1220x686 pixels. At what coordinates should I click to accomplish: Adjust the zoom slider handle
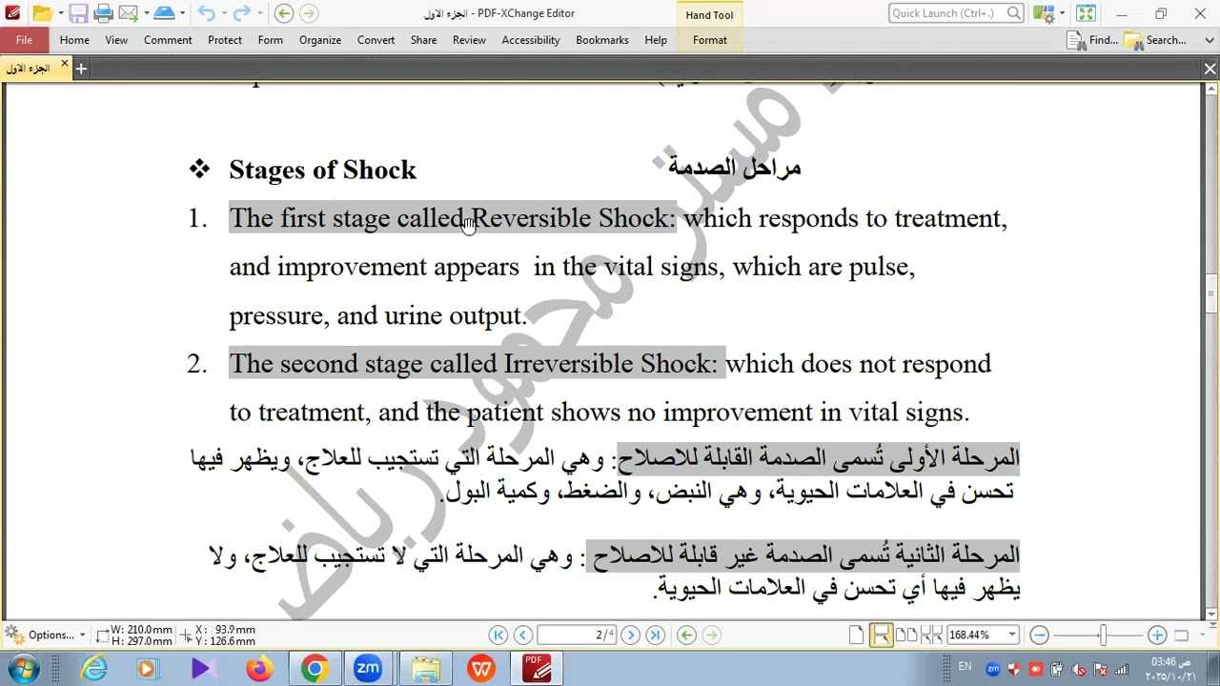click(x=1104, y=636)
